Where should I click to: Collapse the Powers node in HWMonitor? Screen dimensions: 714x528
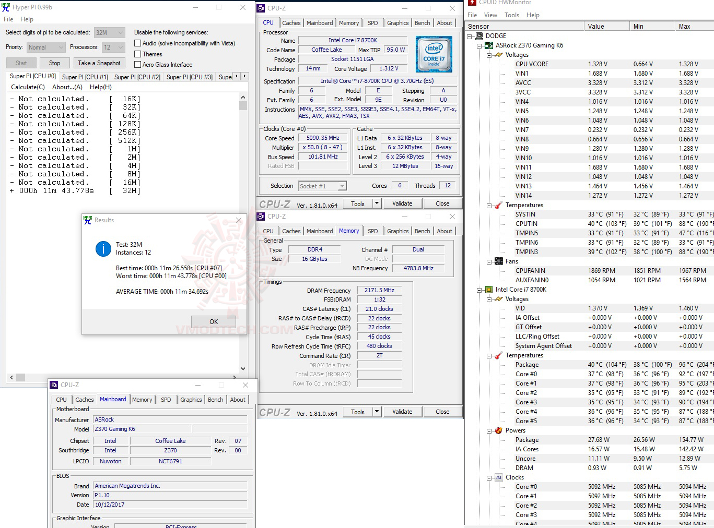click(488, 431)
